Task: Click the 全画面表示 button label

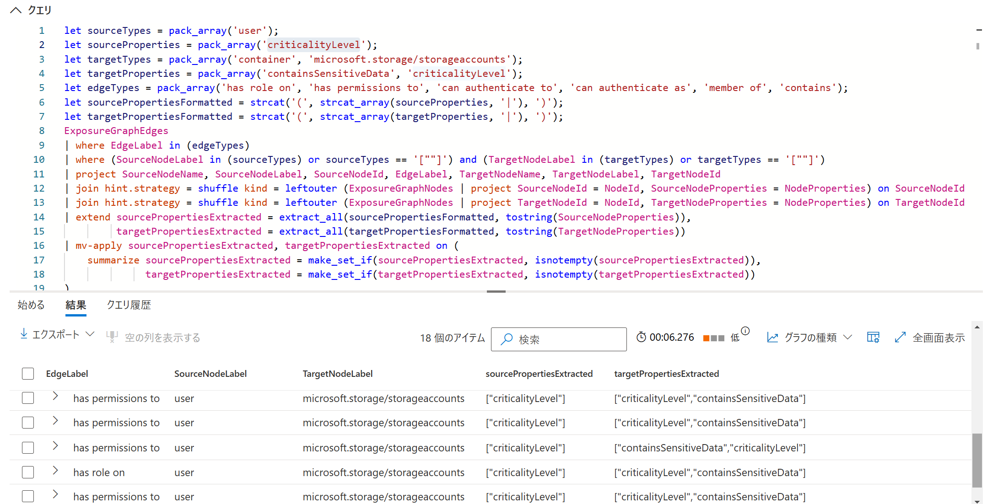Action: [x=939, y=338]
